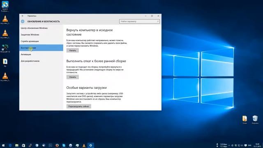The width and height of the screenshot is (263, 148).
Task: Click the search field Найти параметр
Action: (x=139, y=21)
